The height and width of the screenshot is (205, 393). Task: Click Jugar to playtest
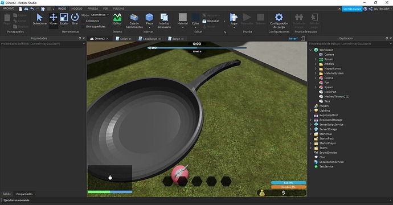point(234,17)
